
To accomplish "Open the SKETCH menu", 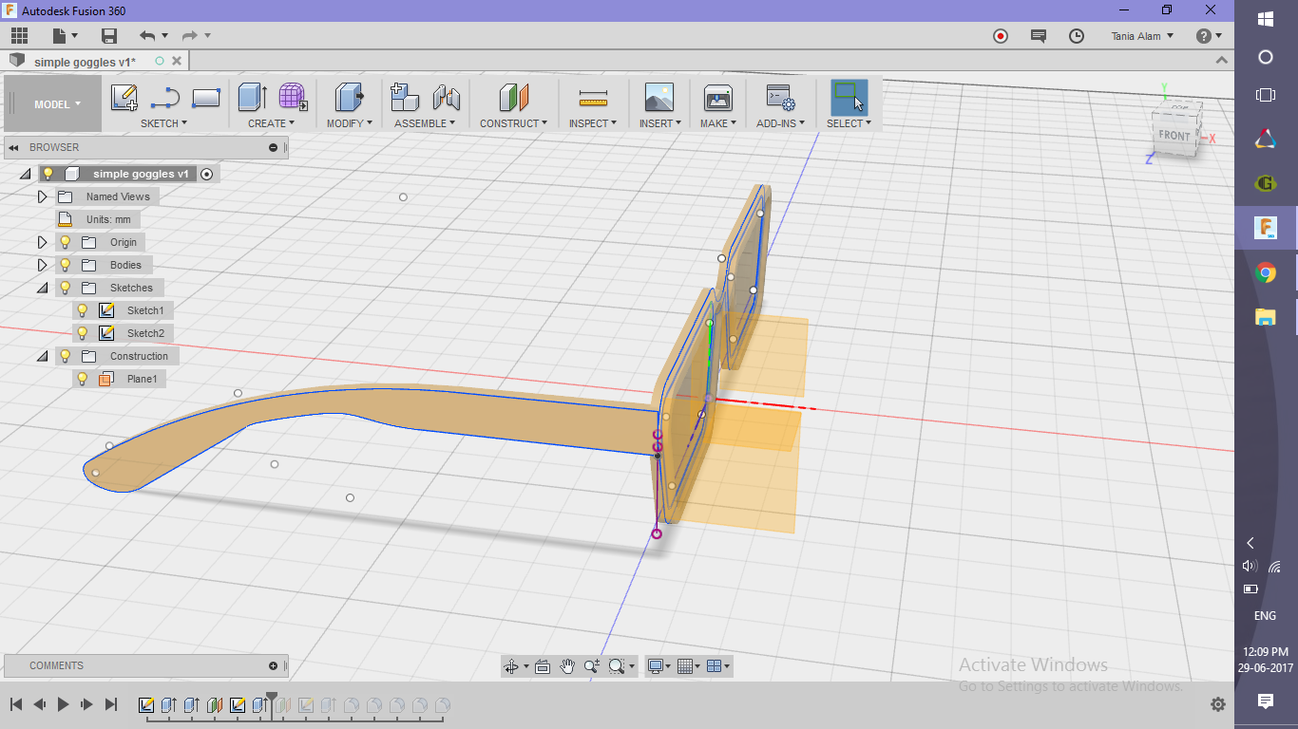I will coord(163,123).
